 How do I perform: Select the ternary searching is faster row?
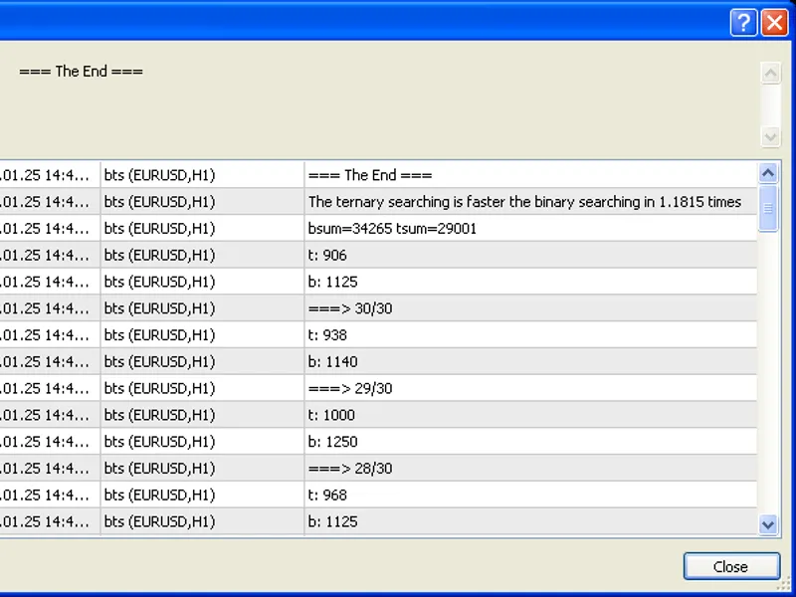[378, 202]
